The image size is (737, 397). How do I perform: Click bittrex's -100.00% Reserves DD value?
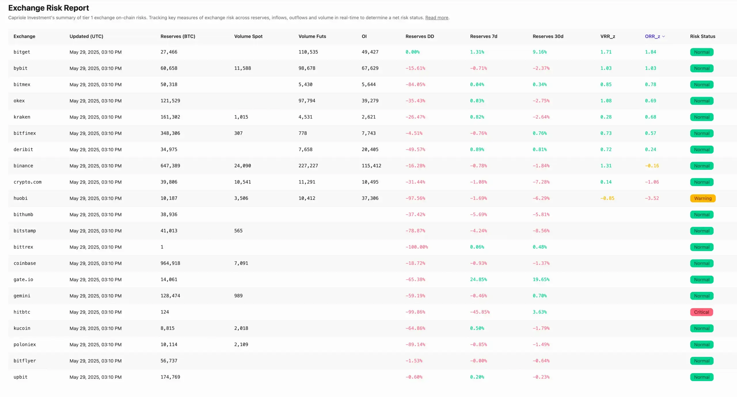416,247
